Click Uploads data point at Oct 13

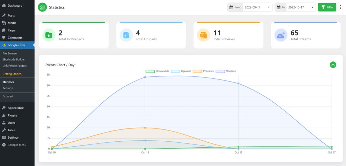(x=145, y=140)
